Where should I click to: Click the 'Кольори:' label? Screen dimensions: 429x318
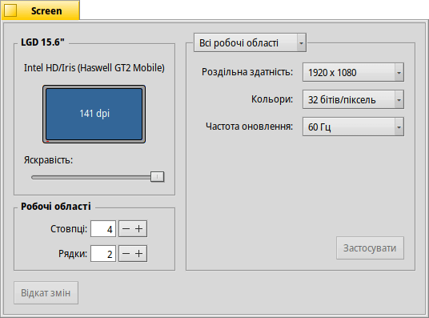coord(272,99)
